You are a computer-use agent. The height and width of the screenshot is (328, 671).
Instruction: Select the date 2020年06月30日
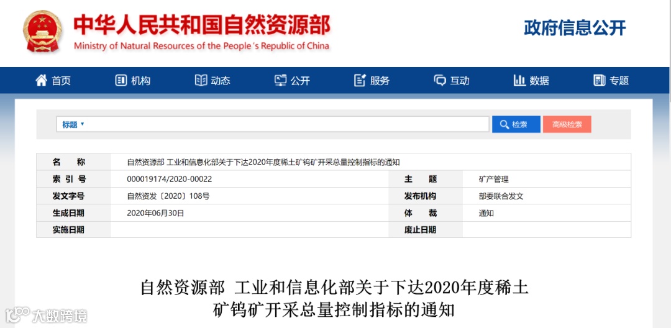coord(155,213)
